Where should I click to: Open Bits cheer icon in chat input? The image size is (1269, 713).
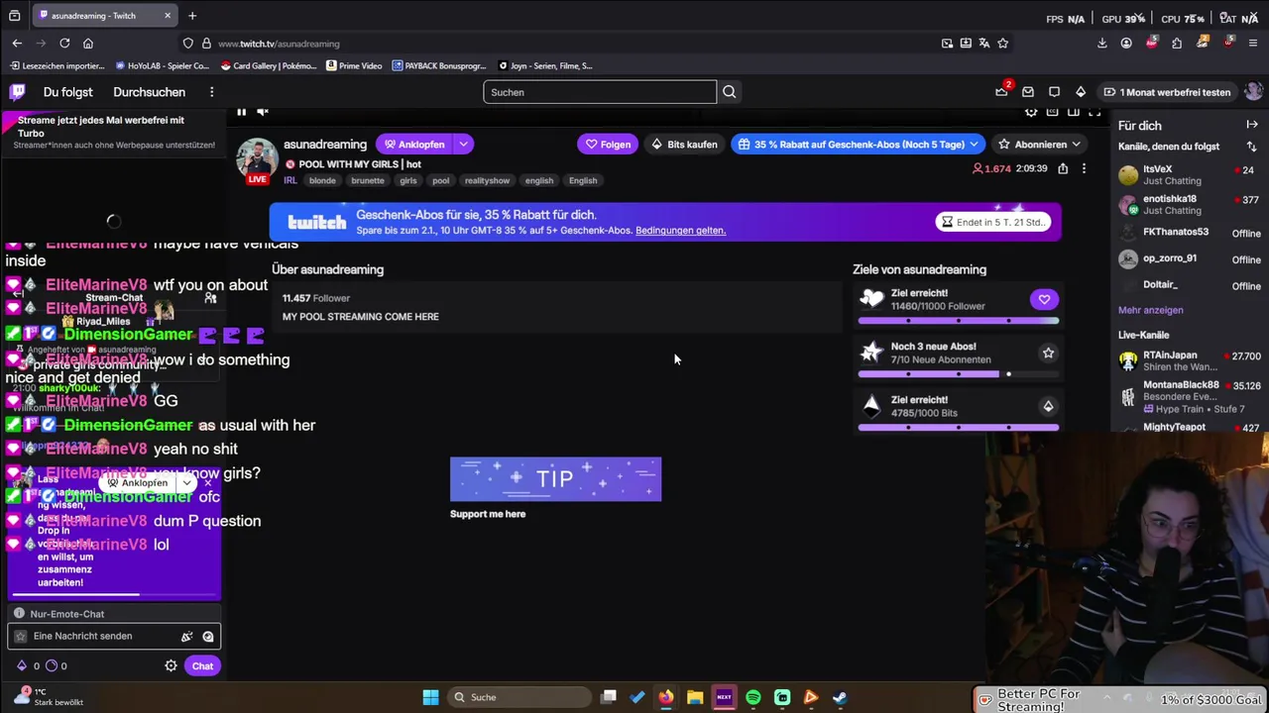coord(186,637)
